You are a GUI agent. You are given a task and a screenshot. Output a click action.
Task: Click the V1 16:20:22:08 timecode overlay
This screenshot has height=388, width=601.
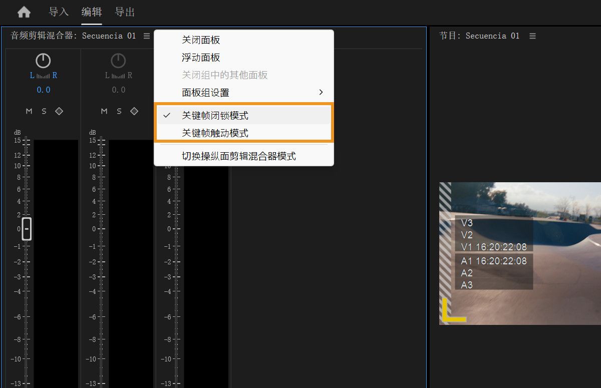coord(494,247)
